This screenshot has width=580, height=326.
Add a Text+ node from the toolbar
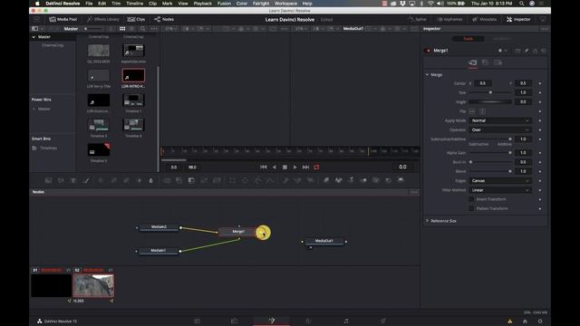tap(73, 180)
